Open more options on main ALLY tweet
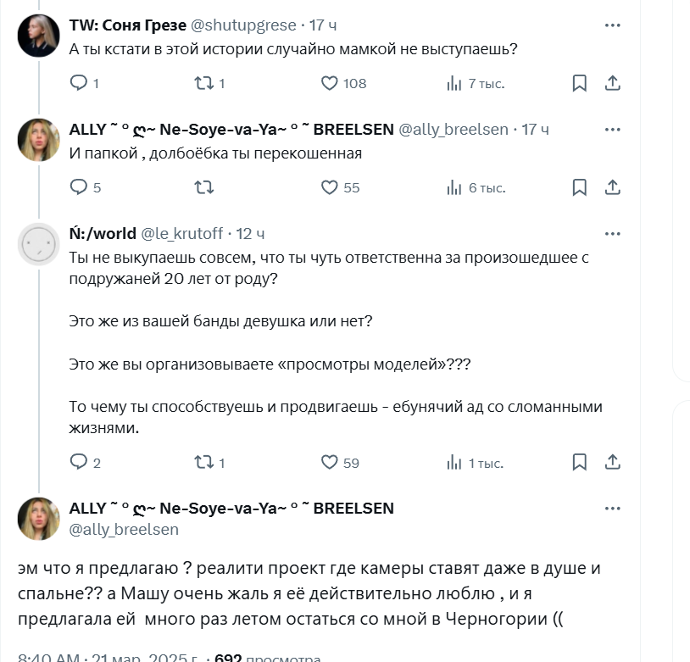The height and width of the screenshot is (662, 690). pyautogui.click(x=613, y=509)
